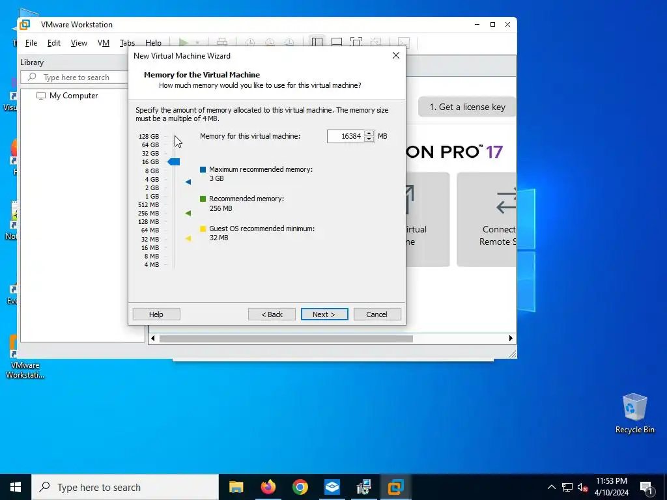Select the Recycle Bin desktop icon
The width and height of the screenshot is (667, 500).
(x=634, y=413)
